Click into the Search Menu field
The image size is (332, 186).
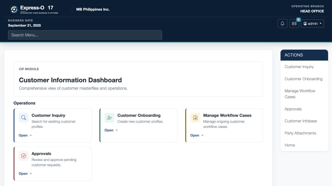[85, 35]
